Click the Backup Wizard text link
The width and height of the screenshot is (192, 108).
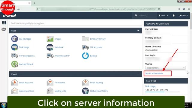(26, 64)
